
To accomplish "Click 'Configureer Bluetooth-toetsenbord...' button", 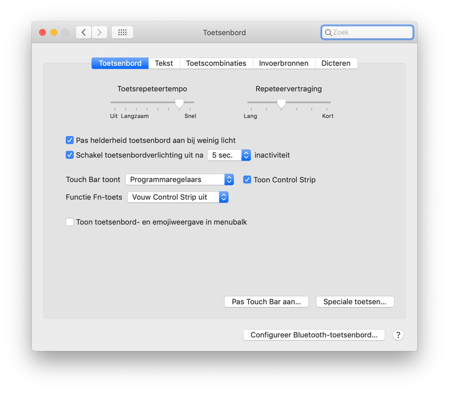I will tap(314, 335).
